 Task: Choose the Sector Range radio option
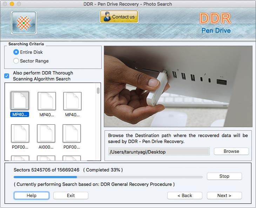[16, 61]
